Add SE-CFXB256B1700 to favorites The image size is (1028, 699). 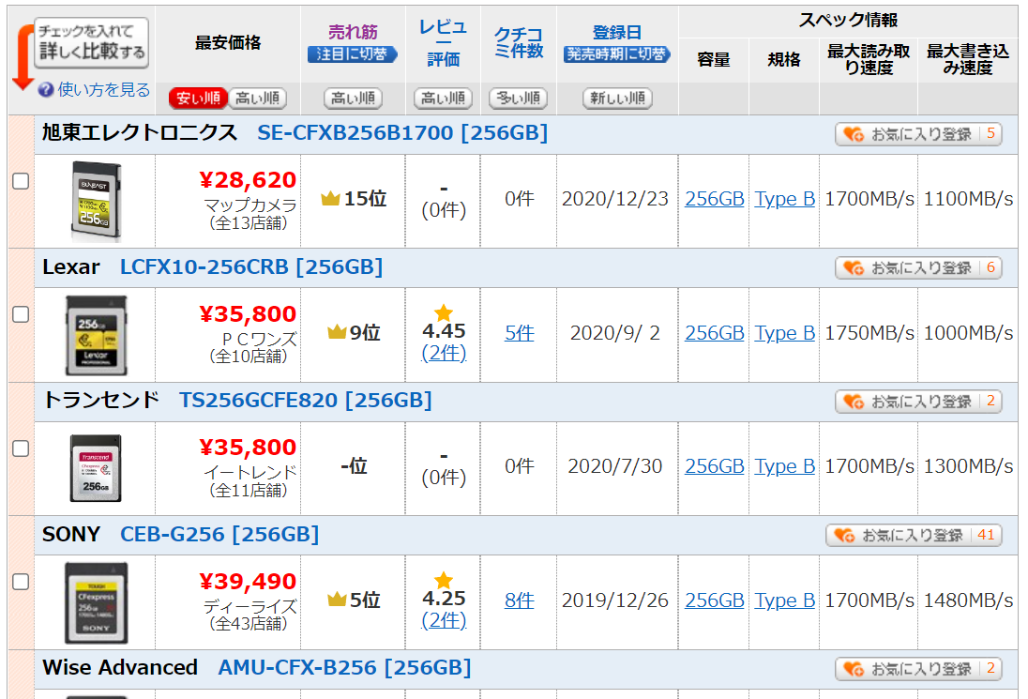point(918,134)
